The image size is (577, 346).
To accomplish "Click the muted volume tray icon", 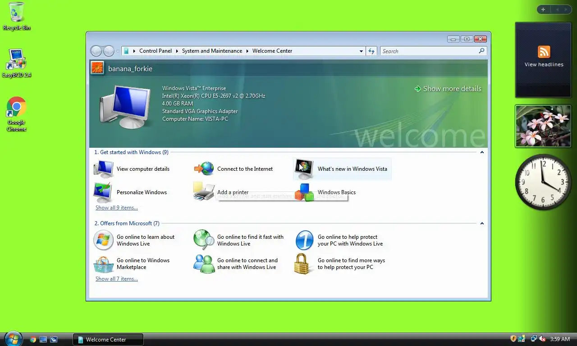I will tap(543, 339).
